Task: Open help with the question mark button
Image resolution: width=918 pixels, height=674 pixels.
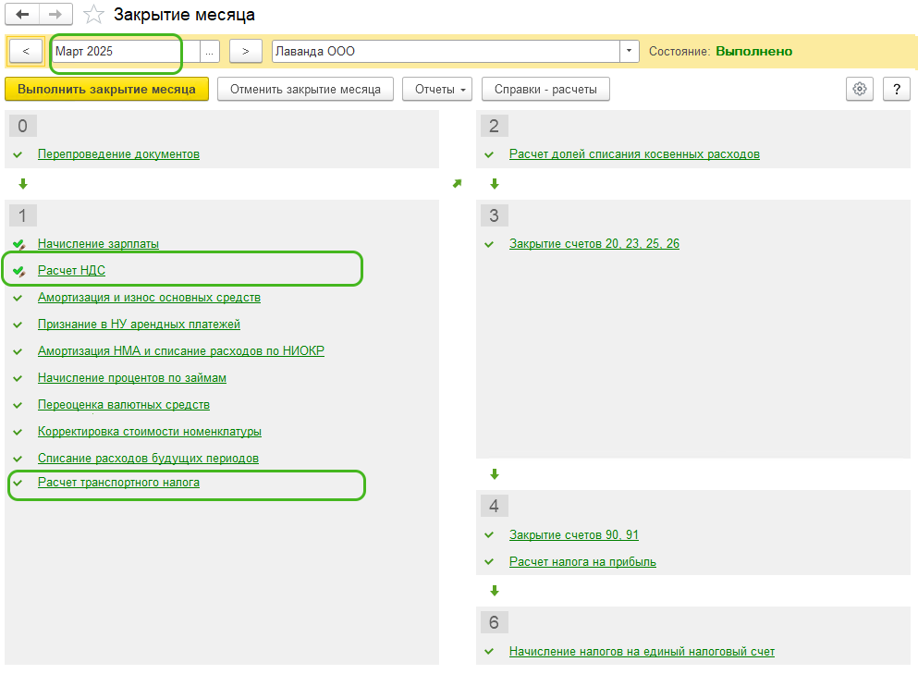Action: tap(896, 90)
